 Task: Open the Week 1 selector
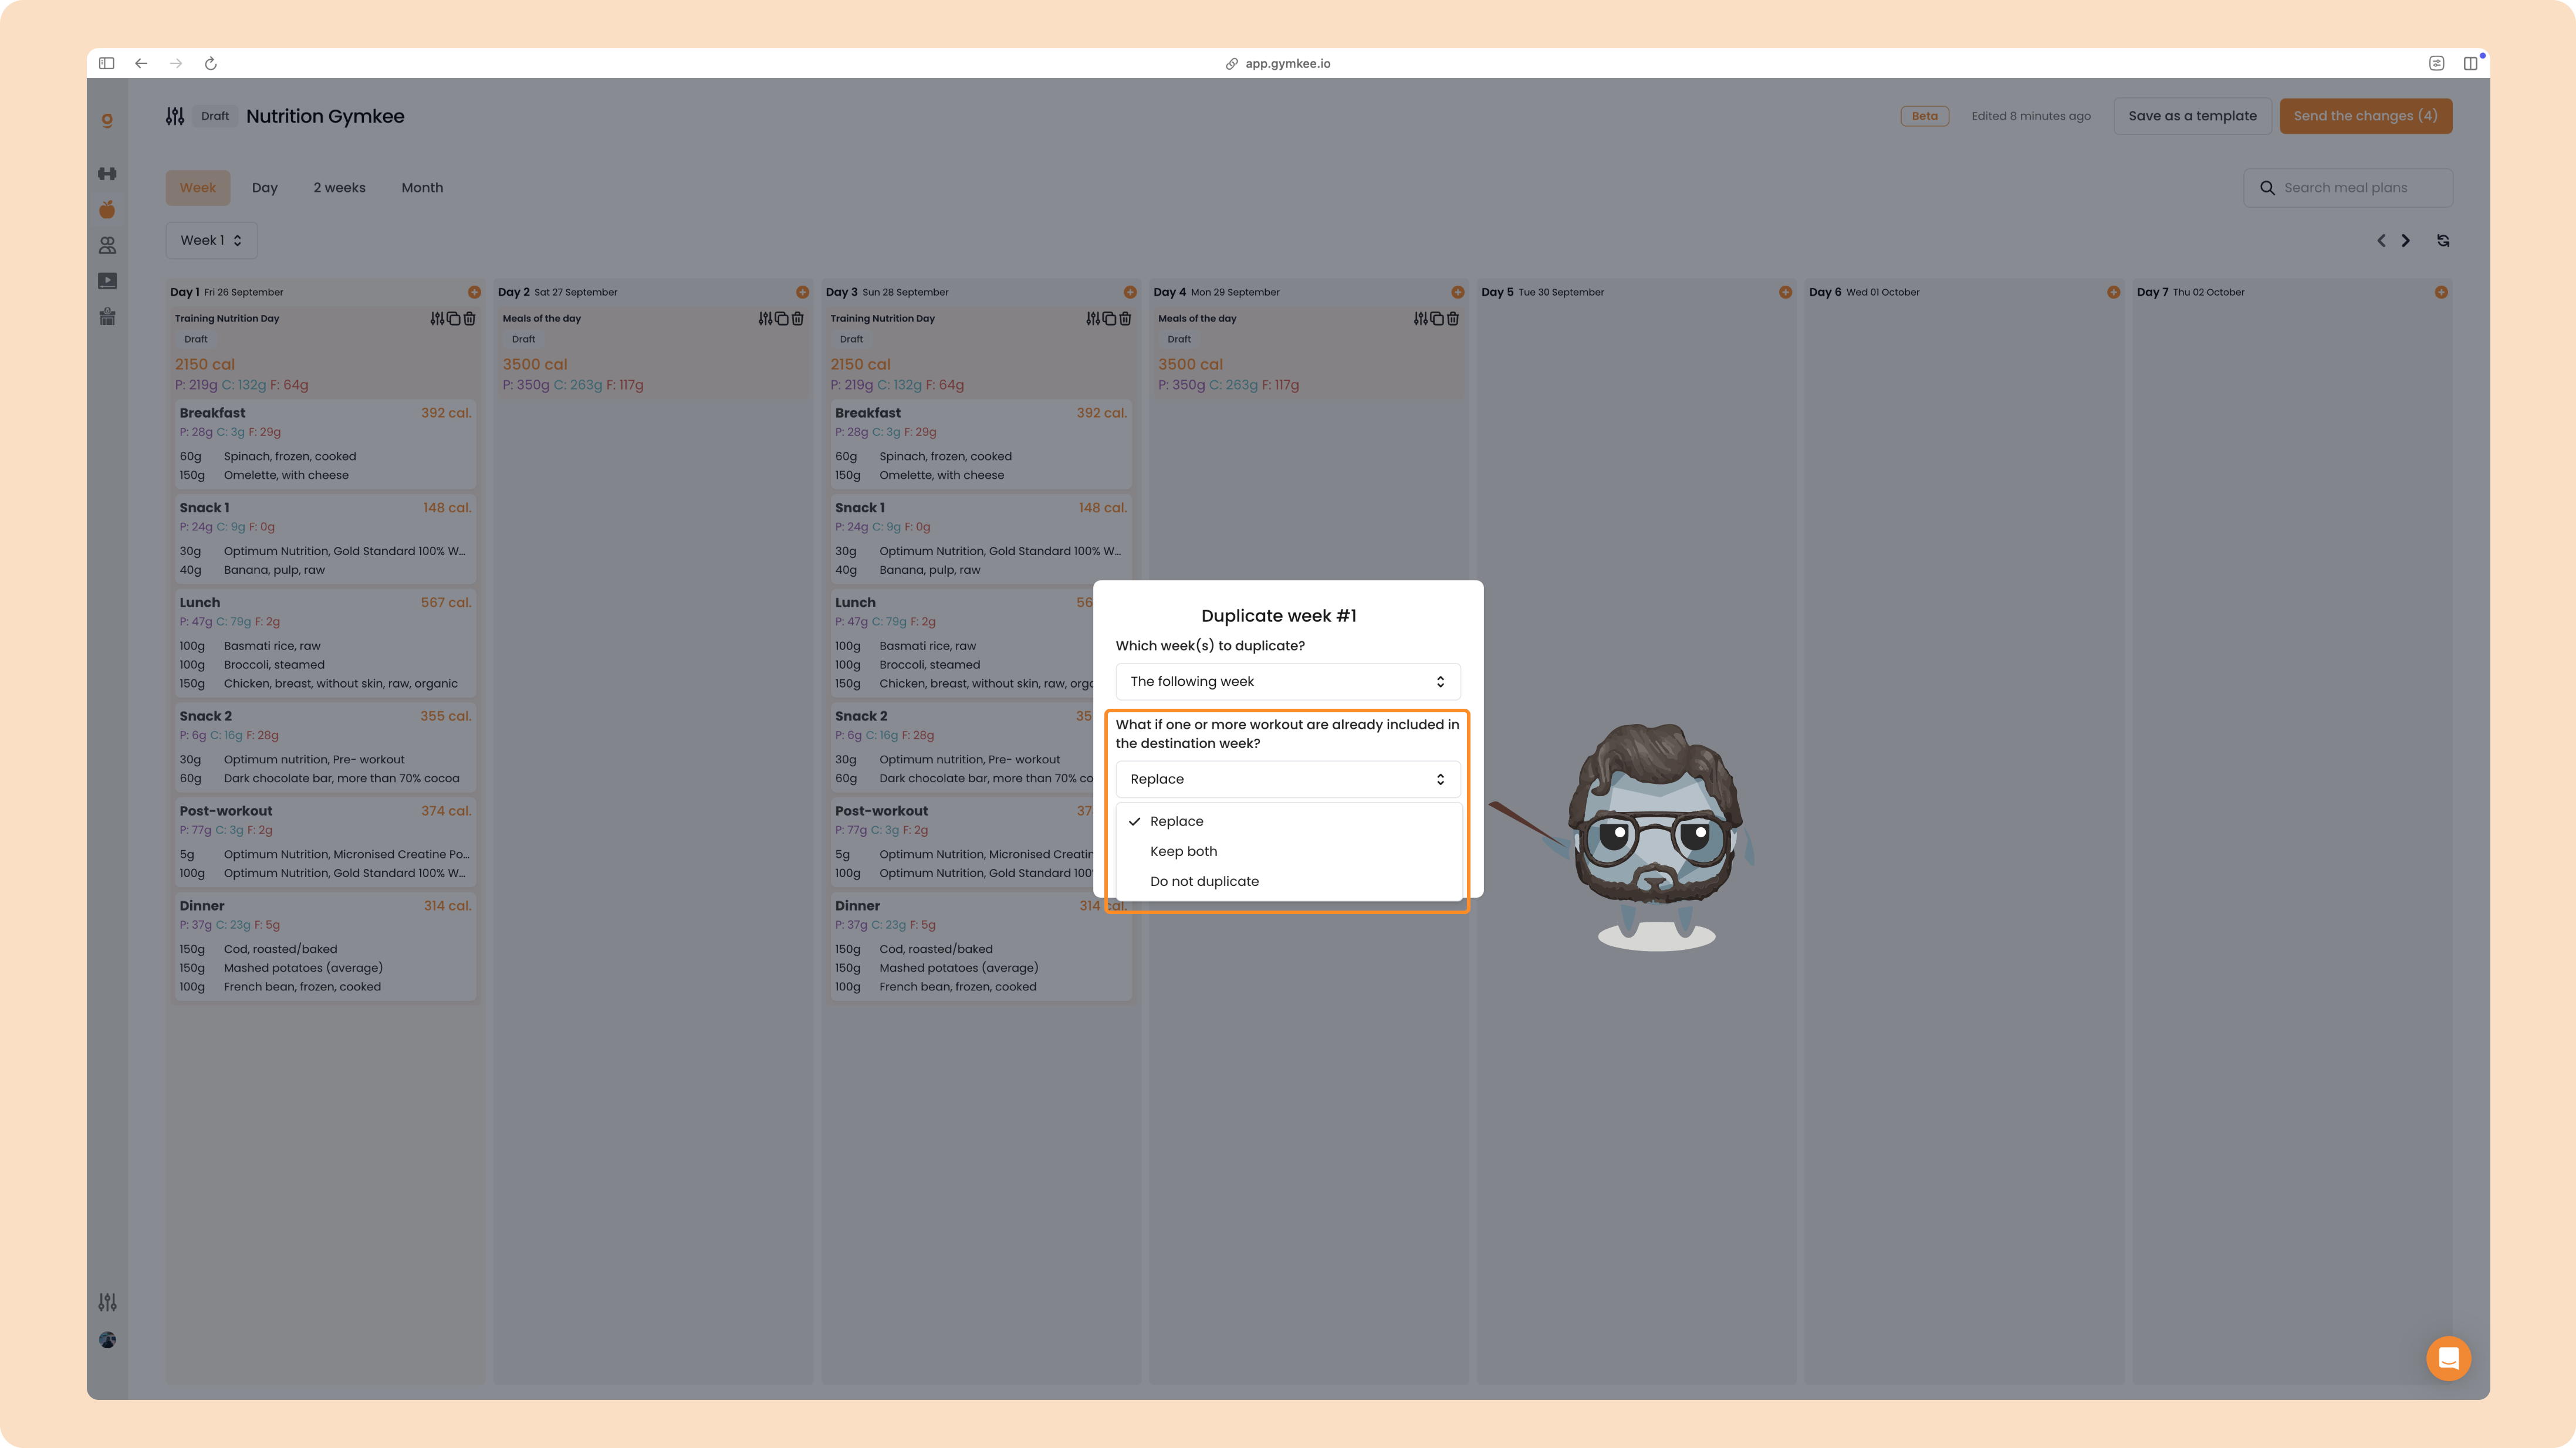[211, 240]
